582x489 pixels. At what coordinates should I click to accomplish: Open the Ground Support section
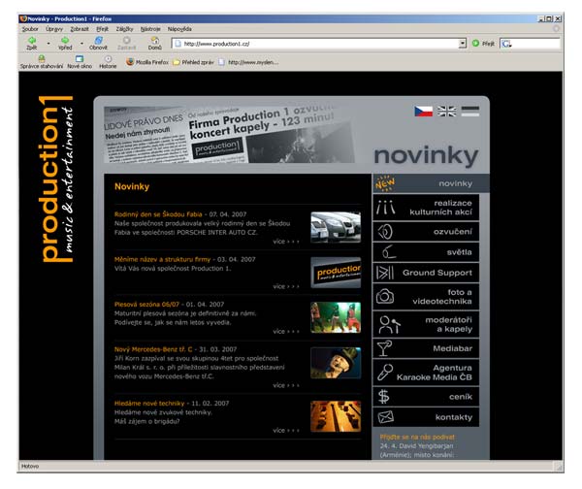point(426,273)
